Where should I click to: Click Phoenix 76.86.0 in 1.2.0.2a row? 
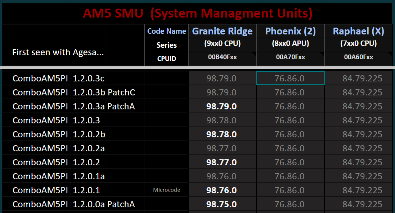[291, 148]
